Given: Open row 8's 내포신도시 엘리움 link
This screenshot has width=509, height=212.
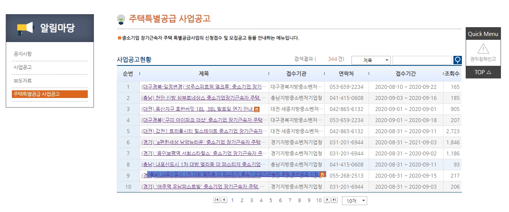Looking at the screenshot, I should (x=204, y=165).
